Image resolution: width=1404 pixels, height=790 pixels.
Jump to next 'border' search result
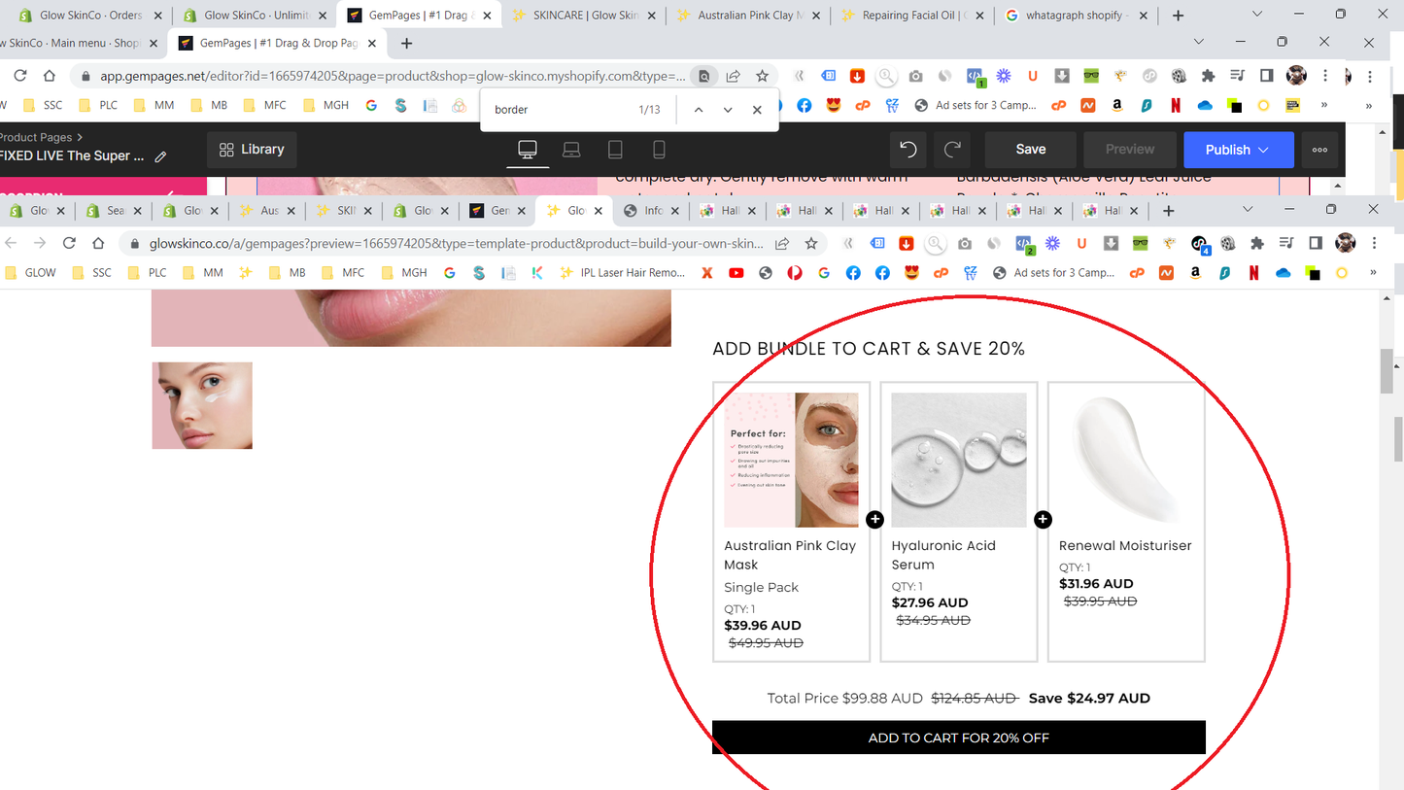[x=727, y=110]
